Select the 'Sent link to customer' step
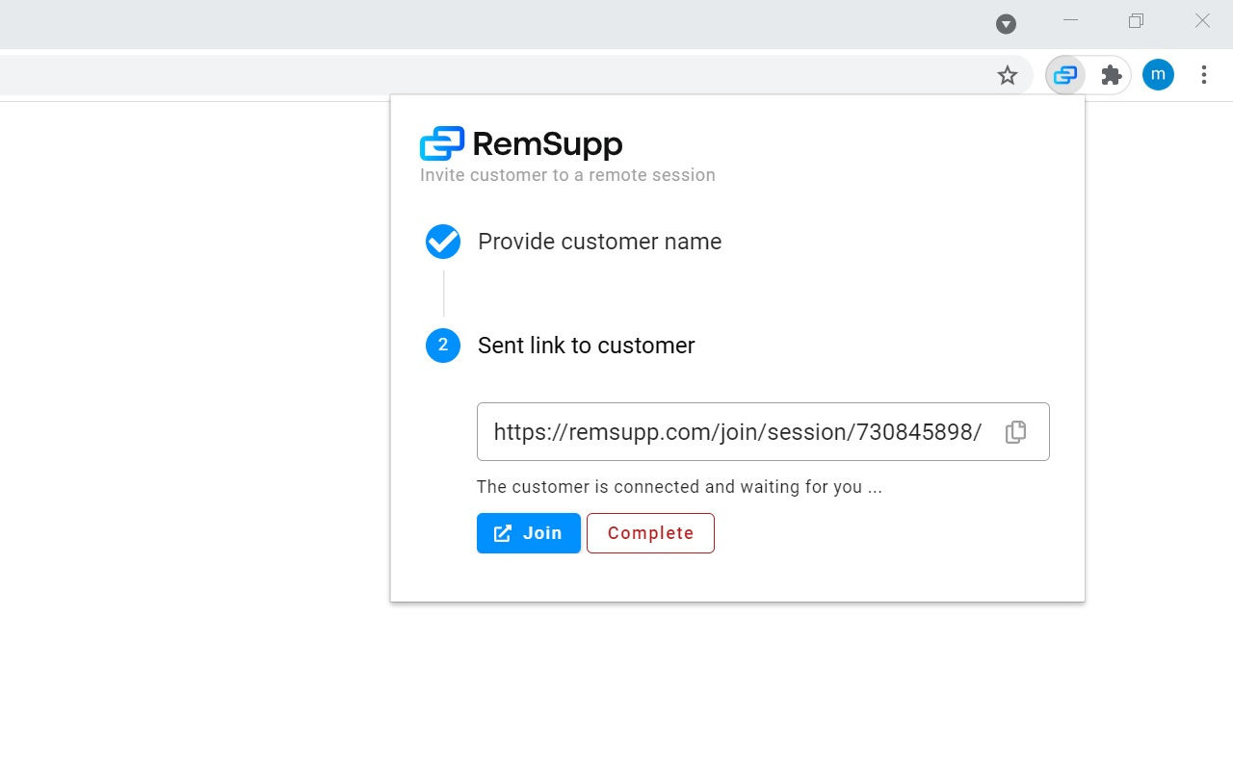This screenshot has width=1233, height=770. [x=586, y=346]
